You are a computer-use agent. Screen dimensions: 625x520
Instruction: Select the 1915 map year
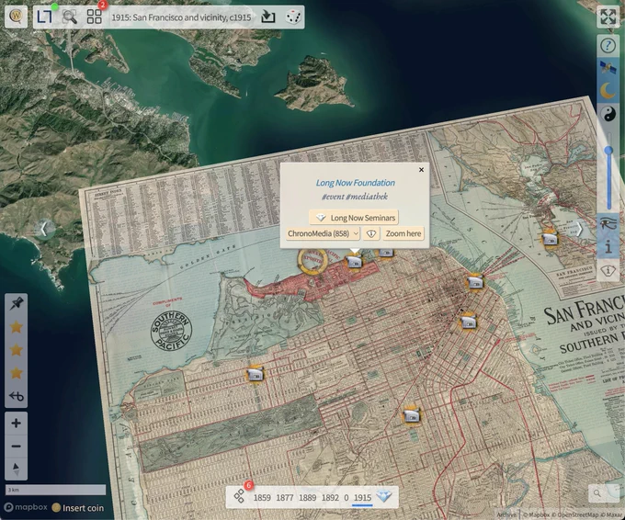pyautogui.click(x=362, y=498)
